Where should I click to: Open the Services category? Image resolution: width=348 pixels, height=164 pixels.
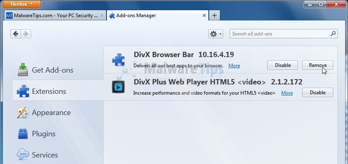58,155
